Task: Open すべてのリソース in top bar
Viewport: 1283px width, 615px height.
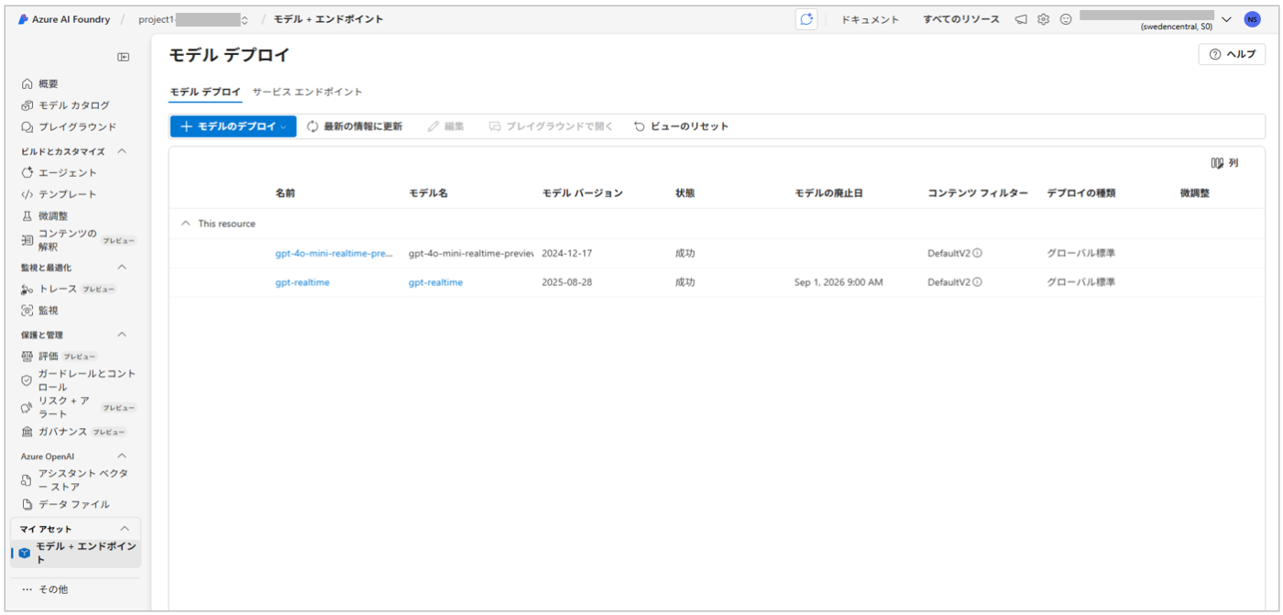Action: tap(961, 19)
